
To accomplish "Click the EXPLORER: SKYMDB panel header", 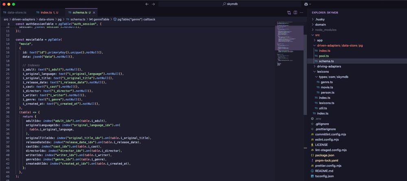I will pyautogui.click(x=325, y=13).
